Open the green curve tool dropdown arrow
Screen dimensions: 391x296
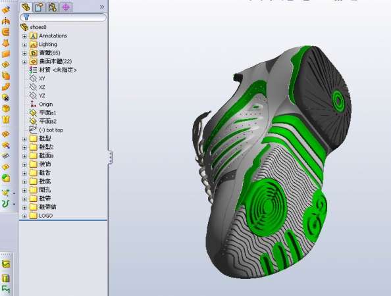(14, 204)
